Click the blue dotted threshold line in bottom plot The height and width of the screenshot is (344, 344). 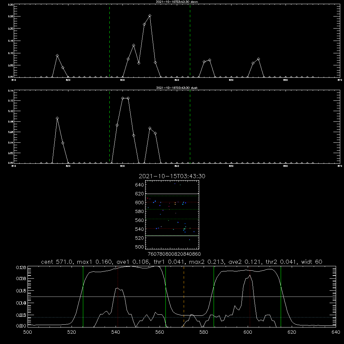tap(182, 317)
